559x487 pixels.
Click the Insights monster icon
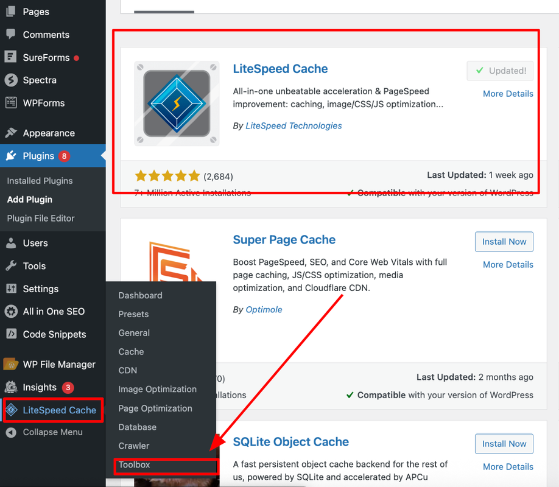point(11,387)
